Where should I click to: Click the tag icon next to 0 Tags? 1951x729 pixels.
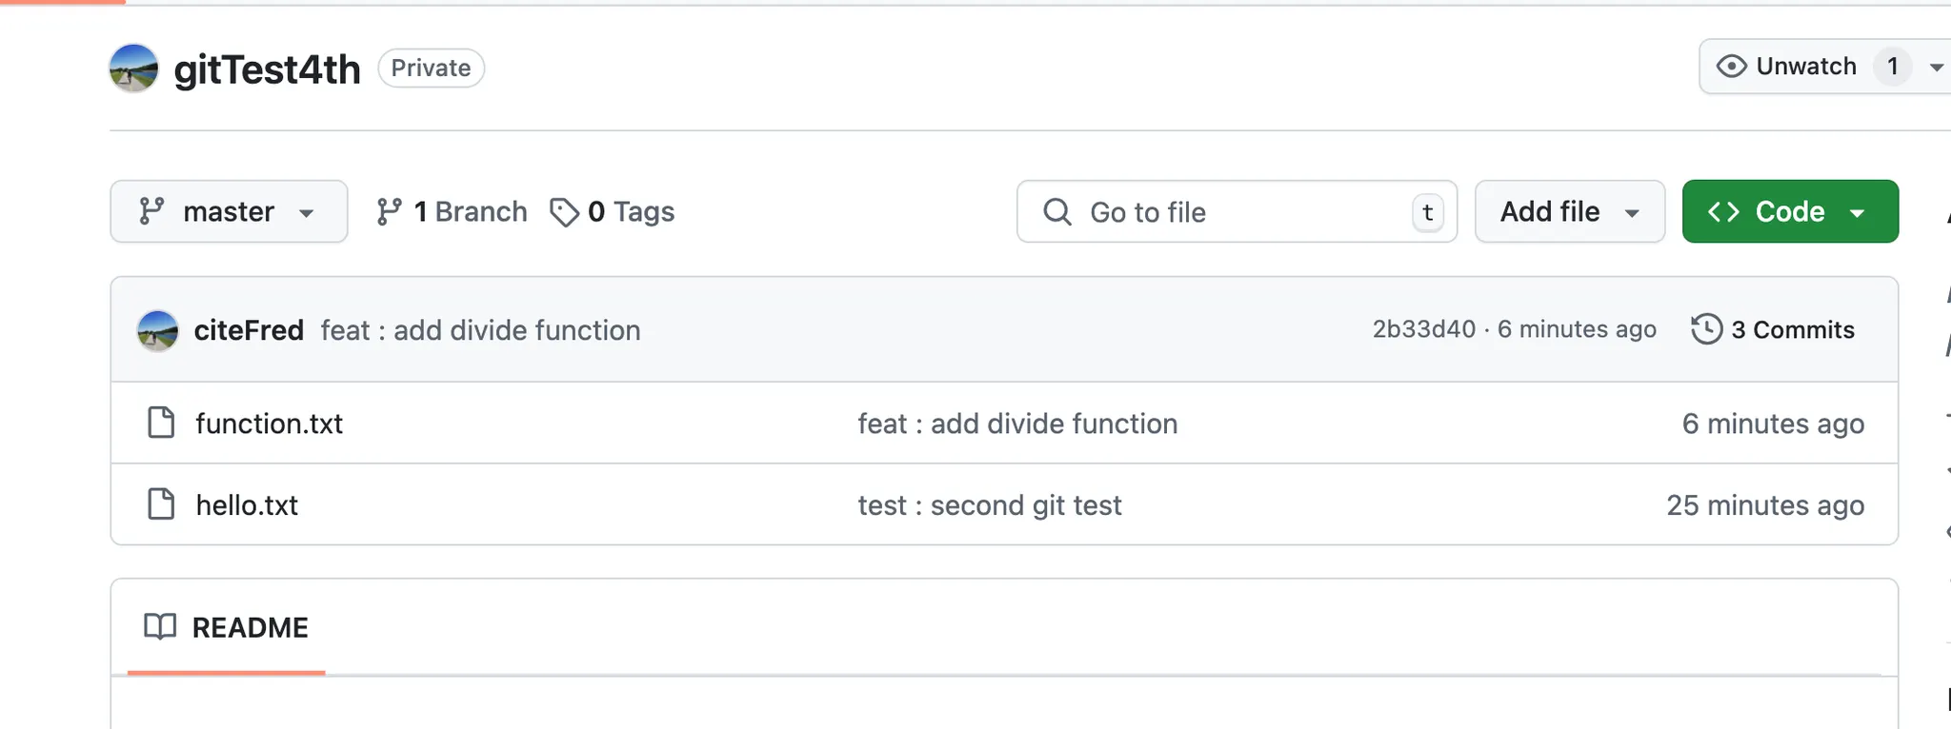564,211
